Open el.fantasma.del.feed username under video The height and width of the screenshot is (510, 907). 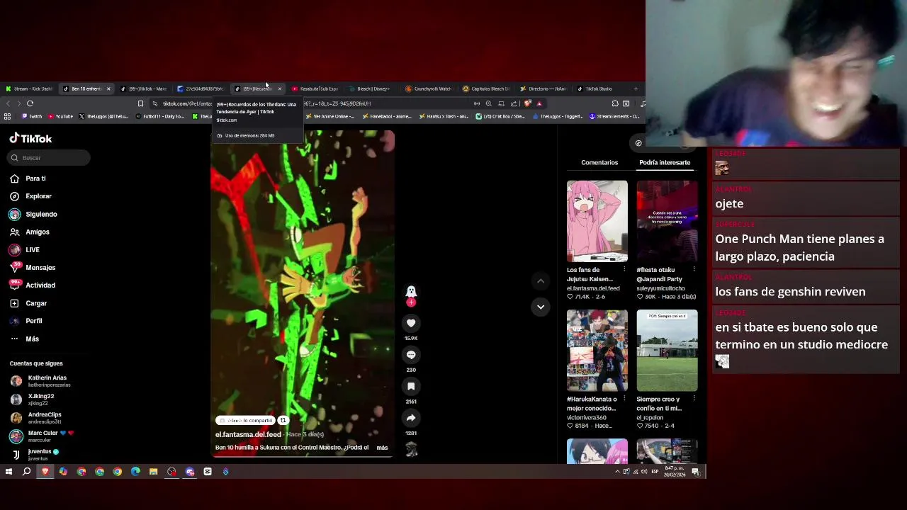tap(248, 434)
